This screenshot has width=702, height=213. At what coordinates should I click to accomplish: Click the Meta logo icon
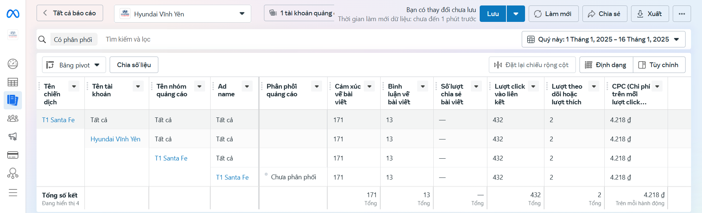click(13, 14)
